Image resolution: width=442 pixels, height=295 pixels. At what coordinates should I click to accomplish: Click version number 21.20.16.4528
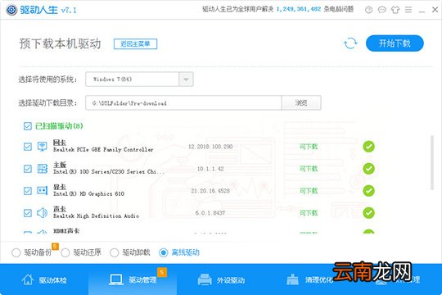tap(210, 191)
